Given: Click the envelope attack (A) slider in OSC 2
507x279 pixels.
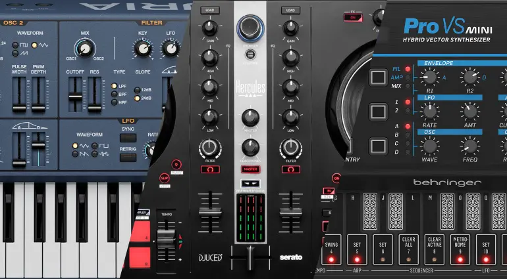Looking at the screenshot, I should (19, 163).
